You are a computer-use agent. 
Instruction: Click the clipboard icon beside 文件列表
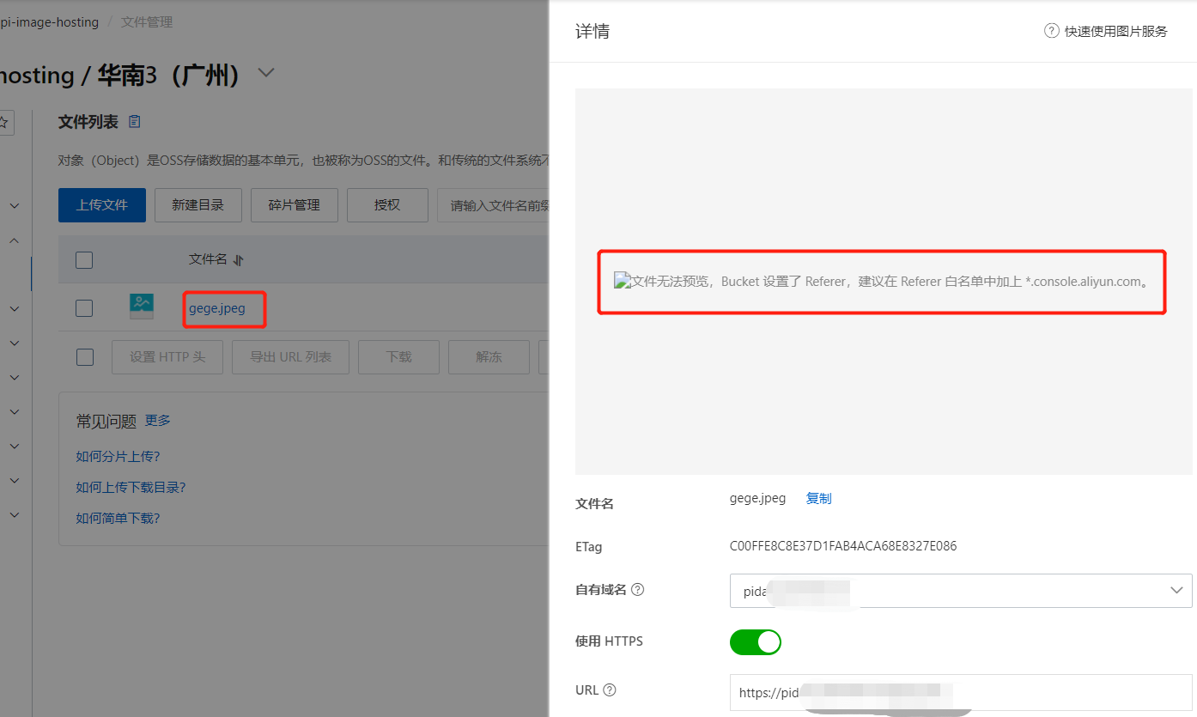coord(134,122)
